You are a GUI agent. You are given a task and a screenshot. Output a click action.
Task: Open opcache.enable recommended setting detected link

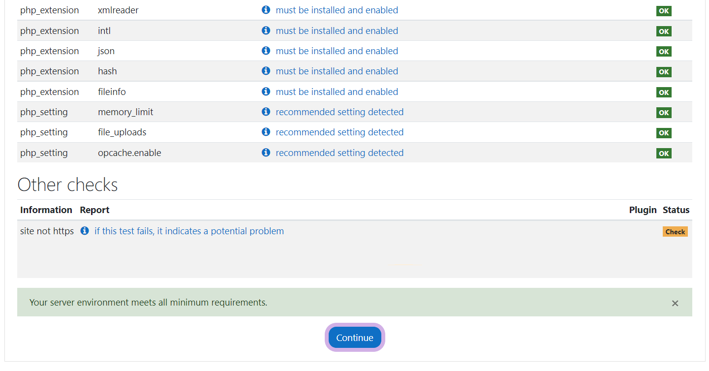pyautogui.click(x=339, y=153)
